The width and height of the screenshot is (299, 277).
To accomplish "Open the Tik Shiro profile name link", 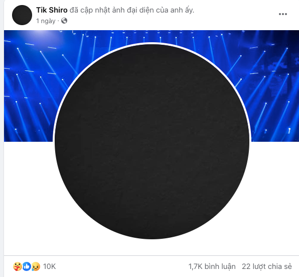I will [52, 10].
